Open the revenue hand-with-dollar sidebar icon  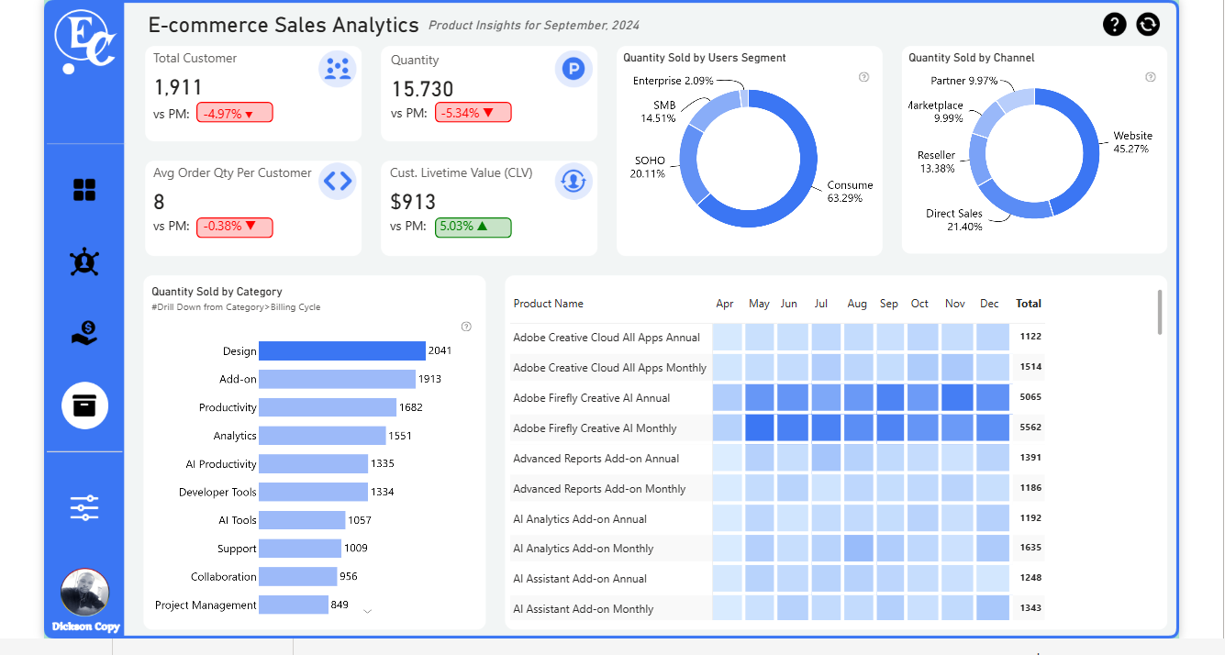[84, 333]
